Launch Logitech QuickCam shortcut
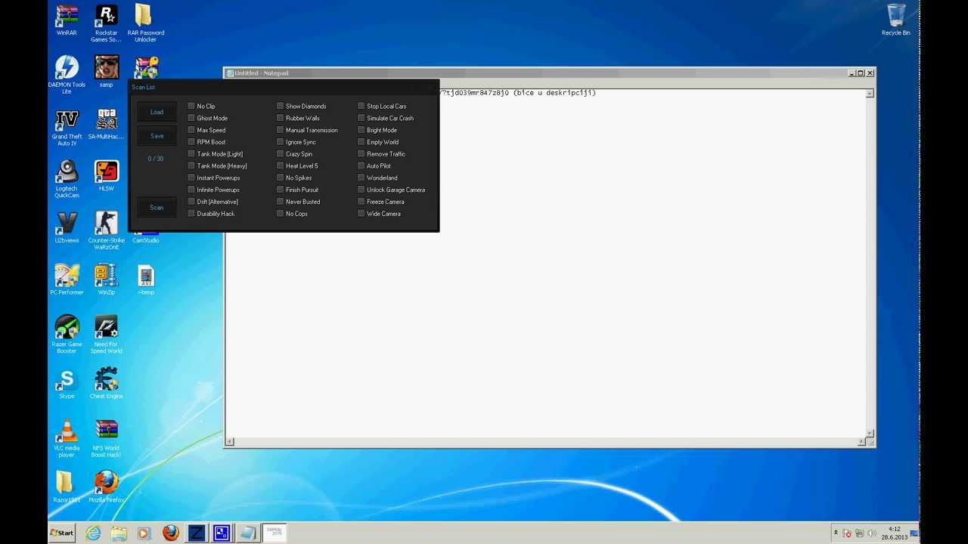The width and height of the screenshot is (968, 544). 67,179
